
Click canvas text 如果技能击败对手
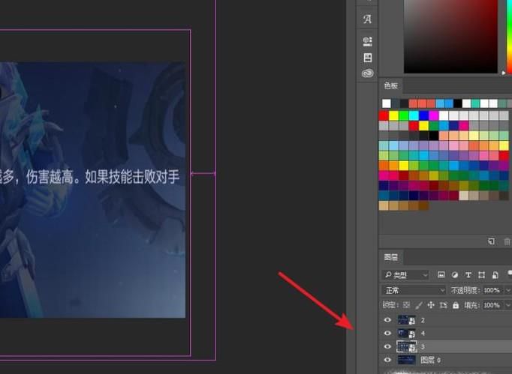click(132, 177)
